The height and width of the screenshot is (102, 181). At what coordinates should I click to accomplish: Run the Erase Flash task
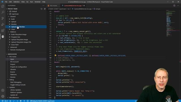click(15, 45)
